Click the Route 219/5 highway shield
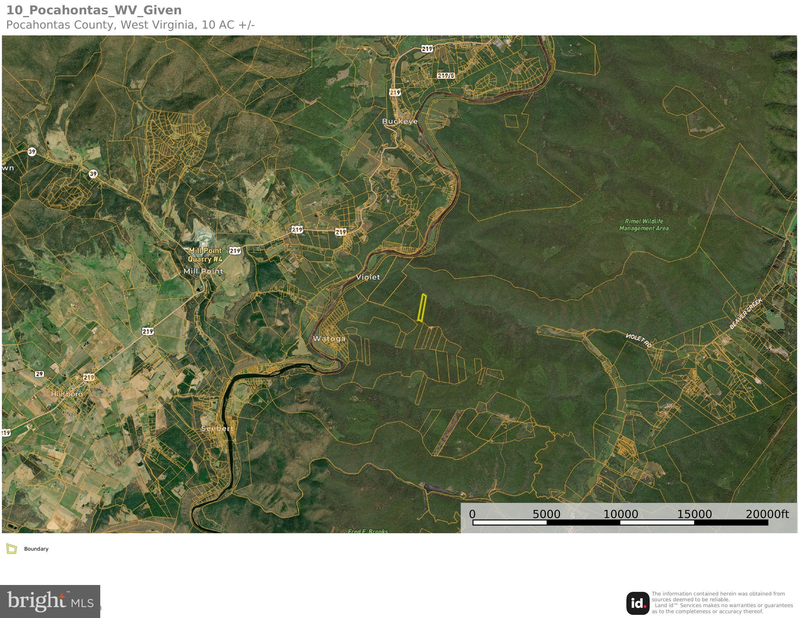Image resolution: width=800 pixels, height=618 pixels. pyautogui.click(x=446, y=76)
